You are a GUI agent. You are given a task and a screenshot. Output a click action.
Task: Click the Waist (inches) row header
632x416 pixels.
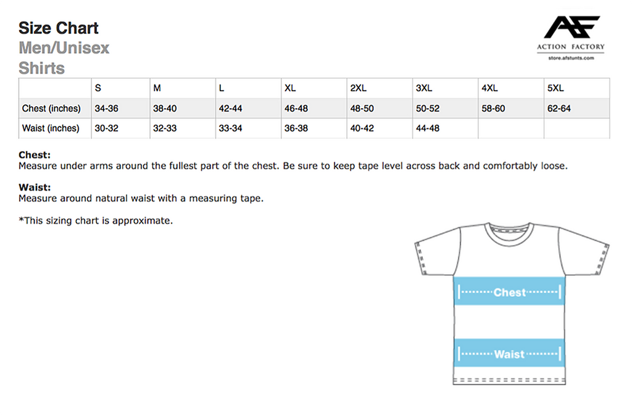pos(51,128)
